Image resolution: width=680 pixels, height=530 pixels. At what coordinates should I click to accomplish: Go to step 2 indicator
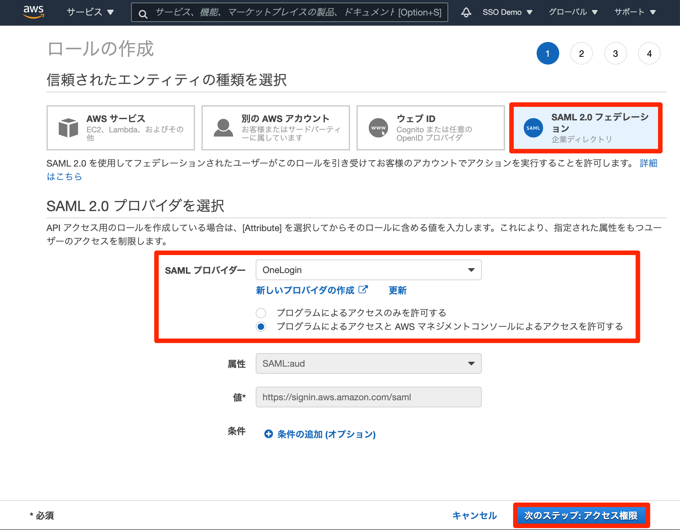click(x=582, y=53)
